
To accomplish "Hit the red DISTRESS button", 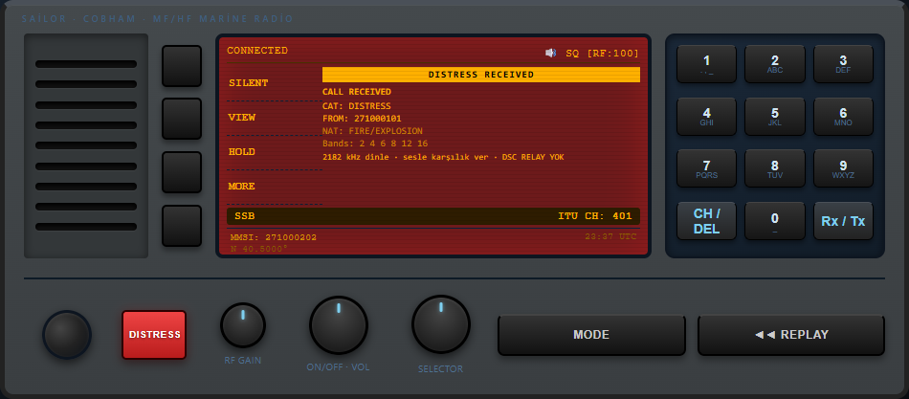I will pyautogui.click(x=154, y=335).
